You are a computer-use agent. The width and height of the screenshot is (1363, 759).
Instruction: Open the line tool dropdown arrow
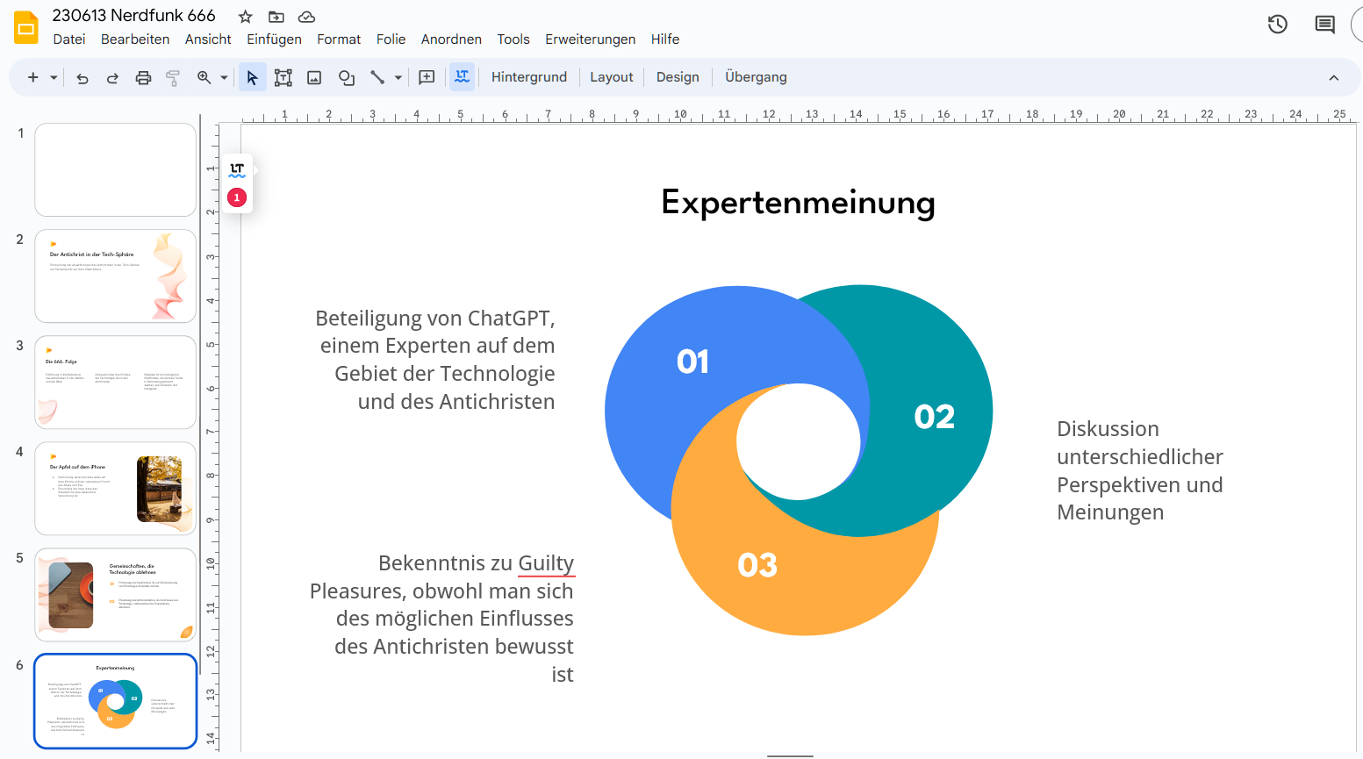pyautogui.click(x=398, y=78)
